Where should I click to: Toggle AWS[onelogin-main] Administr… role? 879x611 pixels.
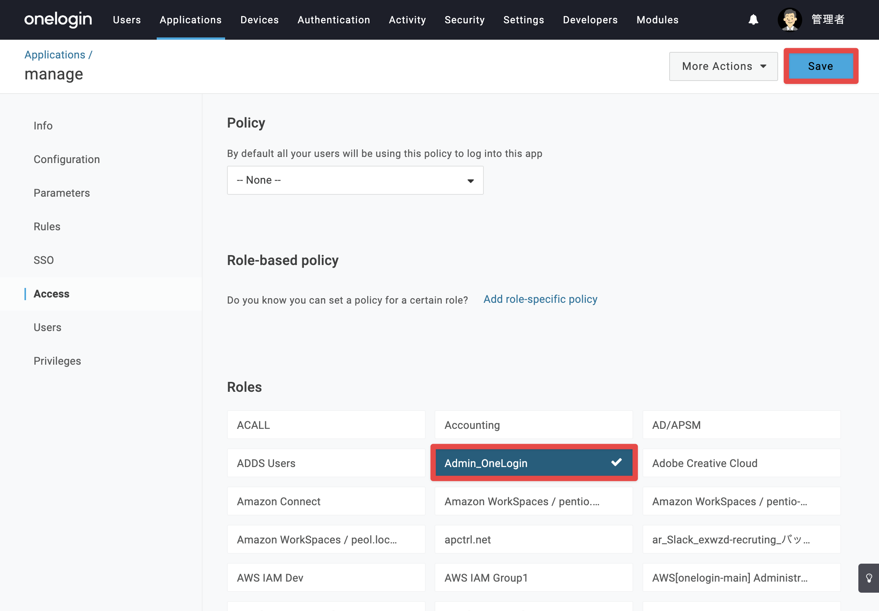(741, 578)
